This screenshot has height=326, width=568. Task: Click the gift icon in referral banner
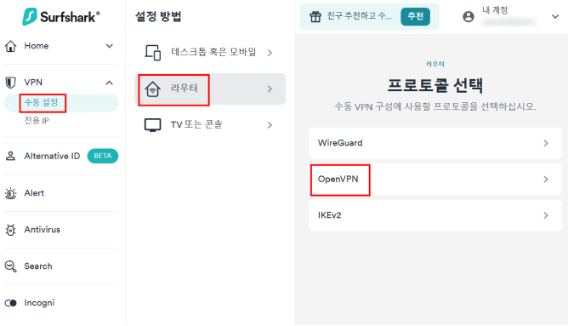[x=315, y=16]
